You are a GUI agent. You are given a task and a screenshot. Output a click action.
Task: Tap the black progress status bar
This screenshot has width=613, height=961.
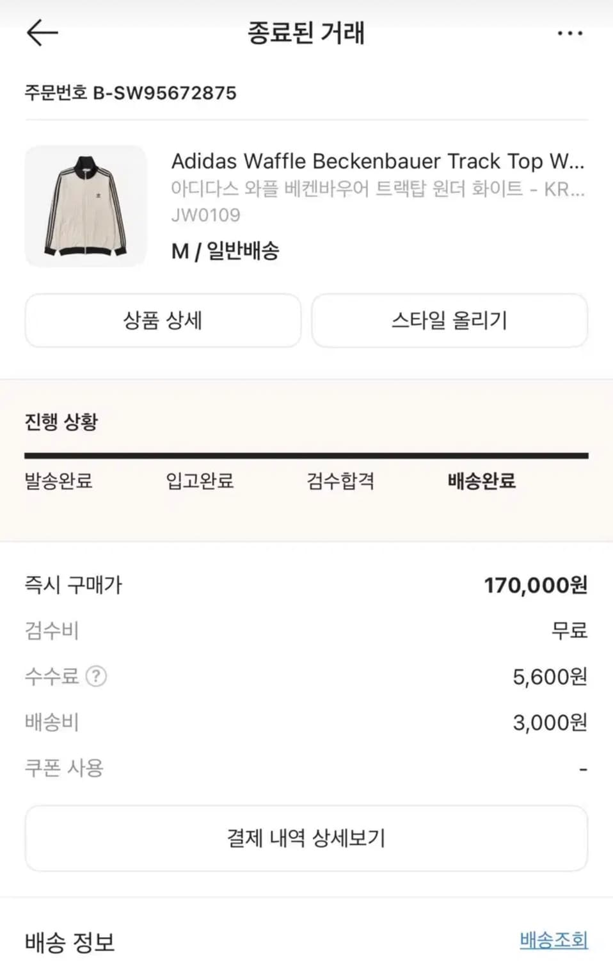pyautogui.click(x=306, y=456)
